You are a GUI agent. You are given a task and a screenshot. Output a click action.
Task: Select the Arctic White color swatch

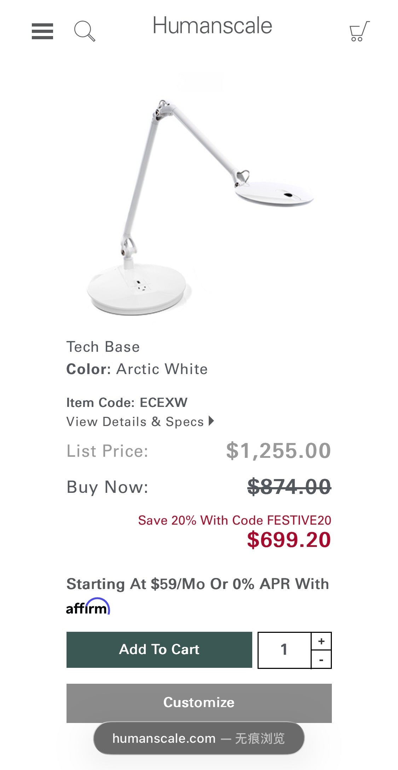tap(162, 368)
